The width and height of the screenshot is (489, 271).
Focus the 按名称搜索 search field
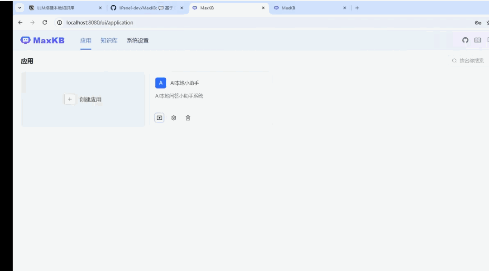(x=470, y=61)
